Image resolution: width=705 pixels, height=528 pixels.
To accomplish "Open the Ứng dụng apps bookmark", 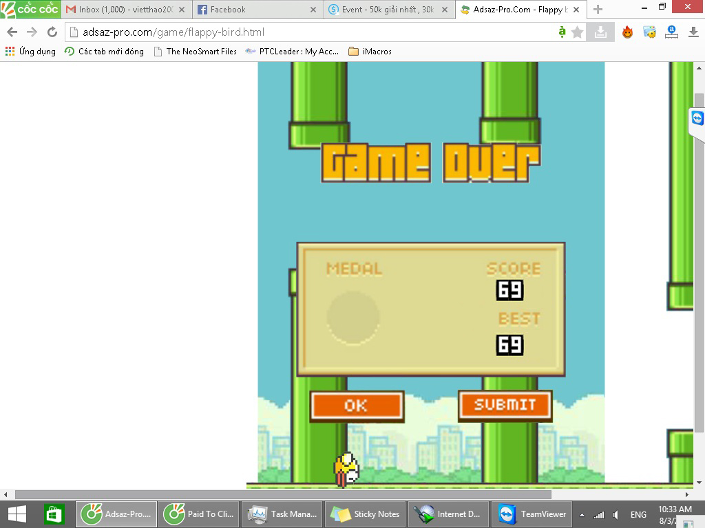I will pyautogui.click(x=30, y=51).
